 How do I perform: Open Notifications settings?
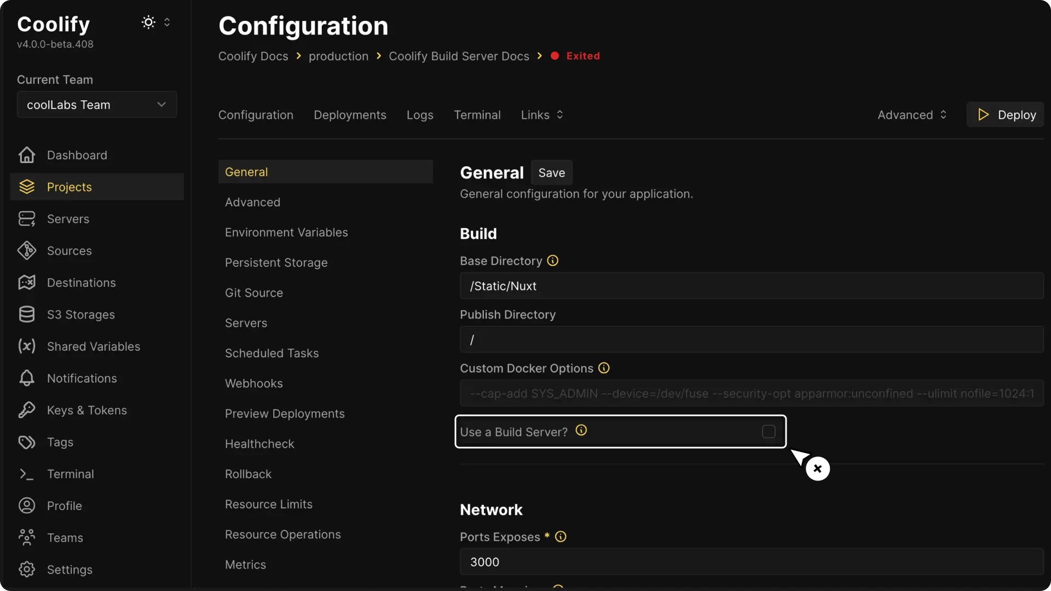click(82, 378)
